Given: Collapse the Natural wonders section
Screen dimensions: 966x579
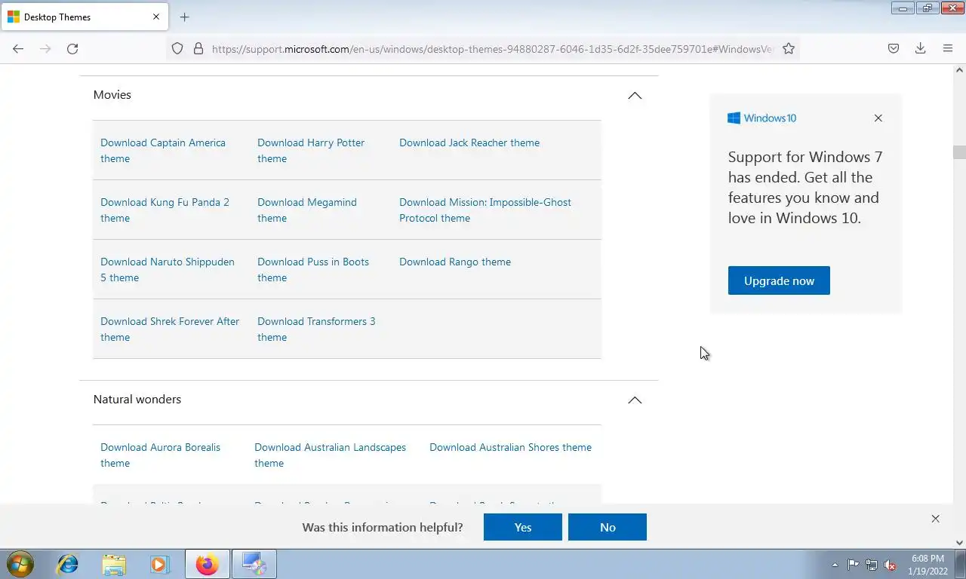Looking at the screenshot, I should coord(635,400).
